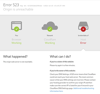Click the Cloudflare cloud icon
The image size is (100, 94).
[x=50, y=26]
